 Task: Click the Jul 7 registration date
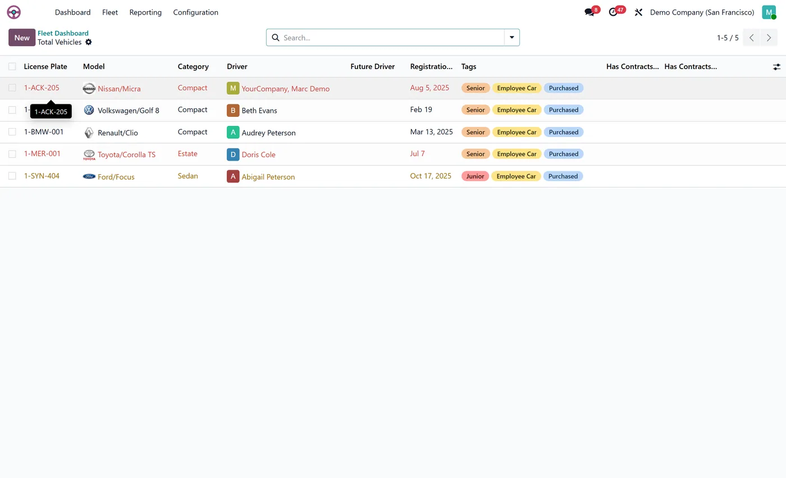coord(418,154)
